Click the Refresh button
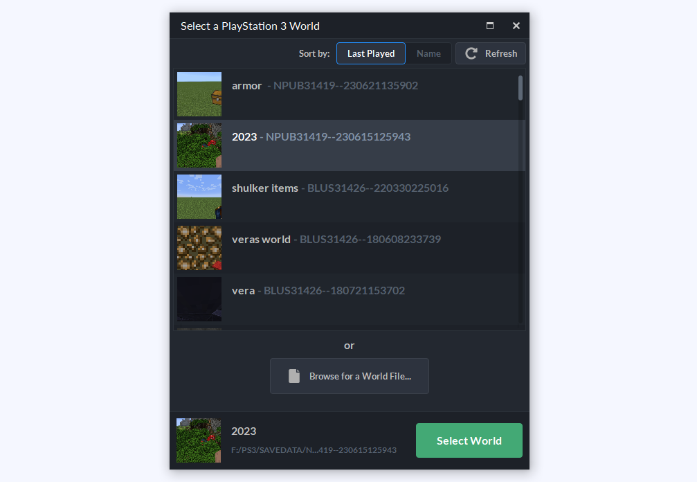This screenshot has height=482, width=697. (490, 53)
